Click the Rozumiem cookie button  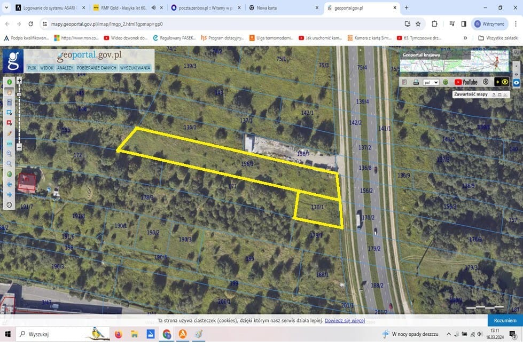click(505, 320)
